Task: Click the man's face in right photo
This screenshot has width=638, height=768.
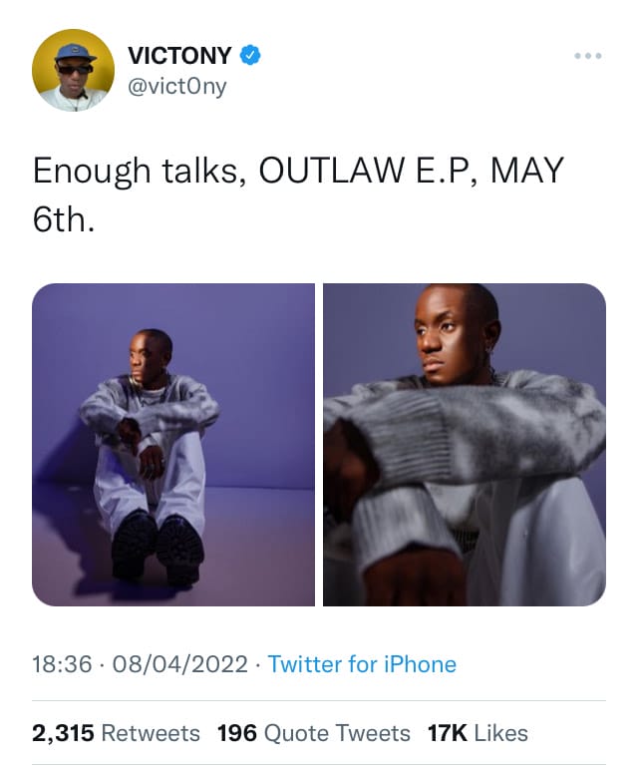Action: [x=448, y=335]
